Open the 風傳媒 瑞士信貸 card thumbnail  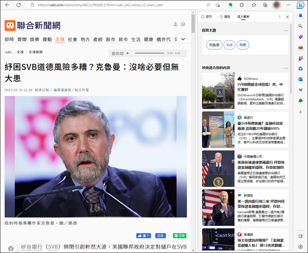pos(218,239)
